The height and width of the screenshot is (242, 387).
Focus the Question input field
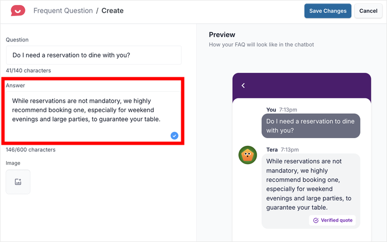pos(94,55)
